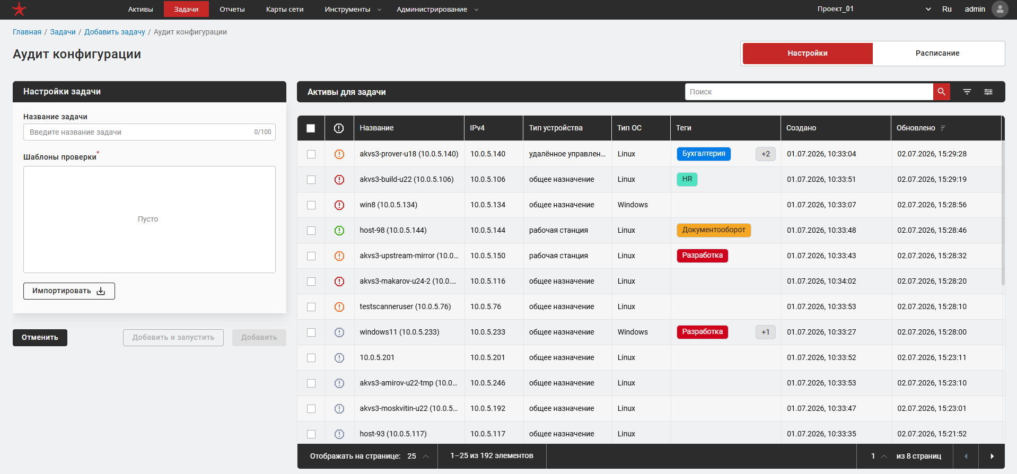The image size is (1017, 474).
Task: Select checkbox for win8 row
Action: point(311,205)
